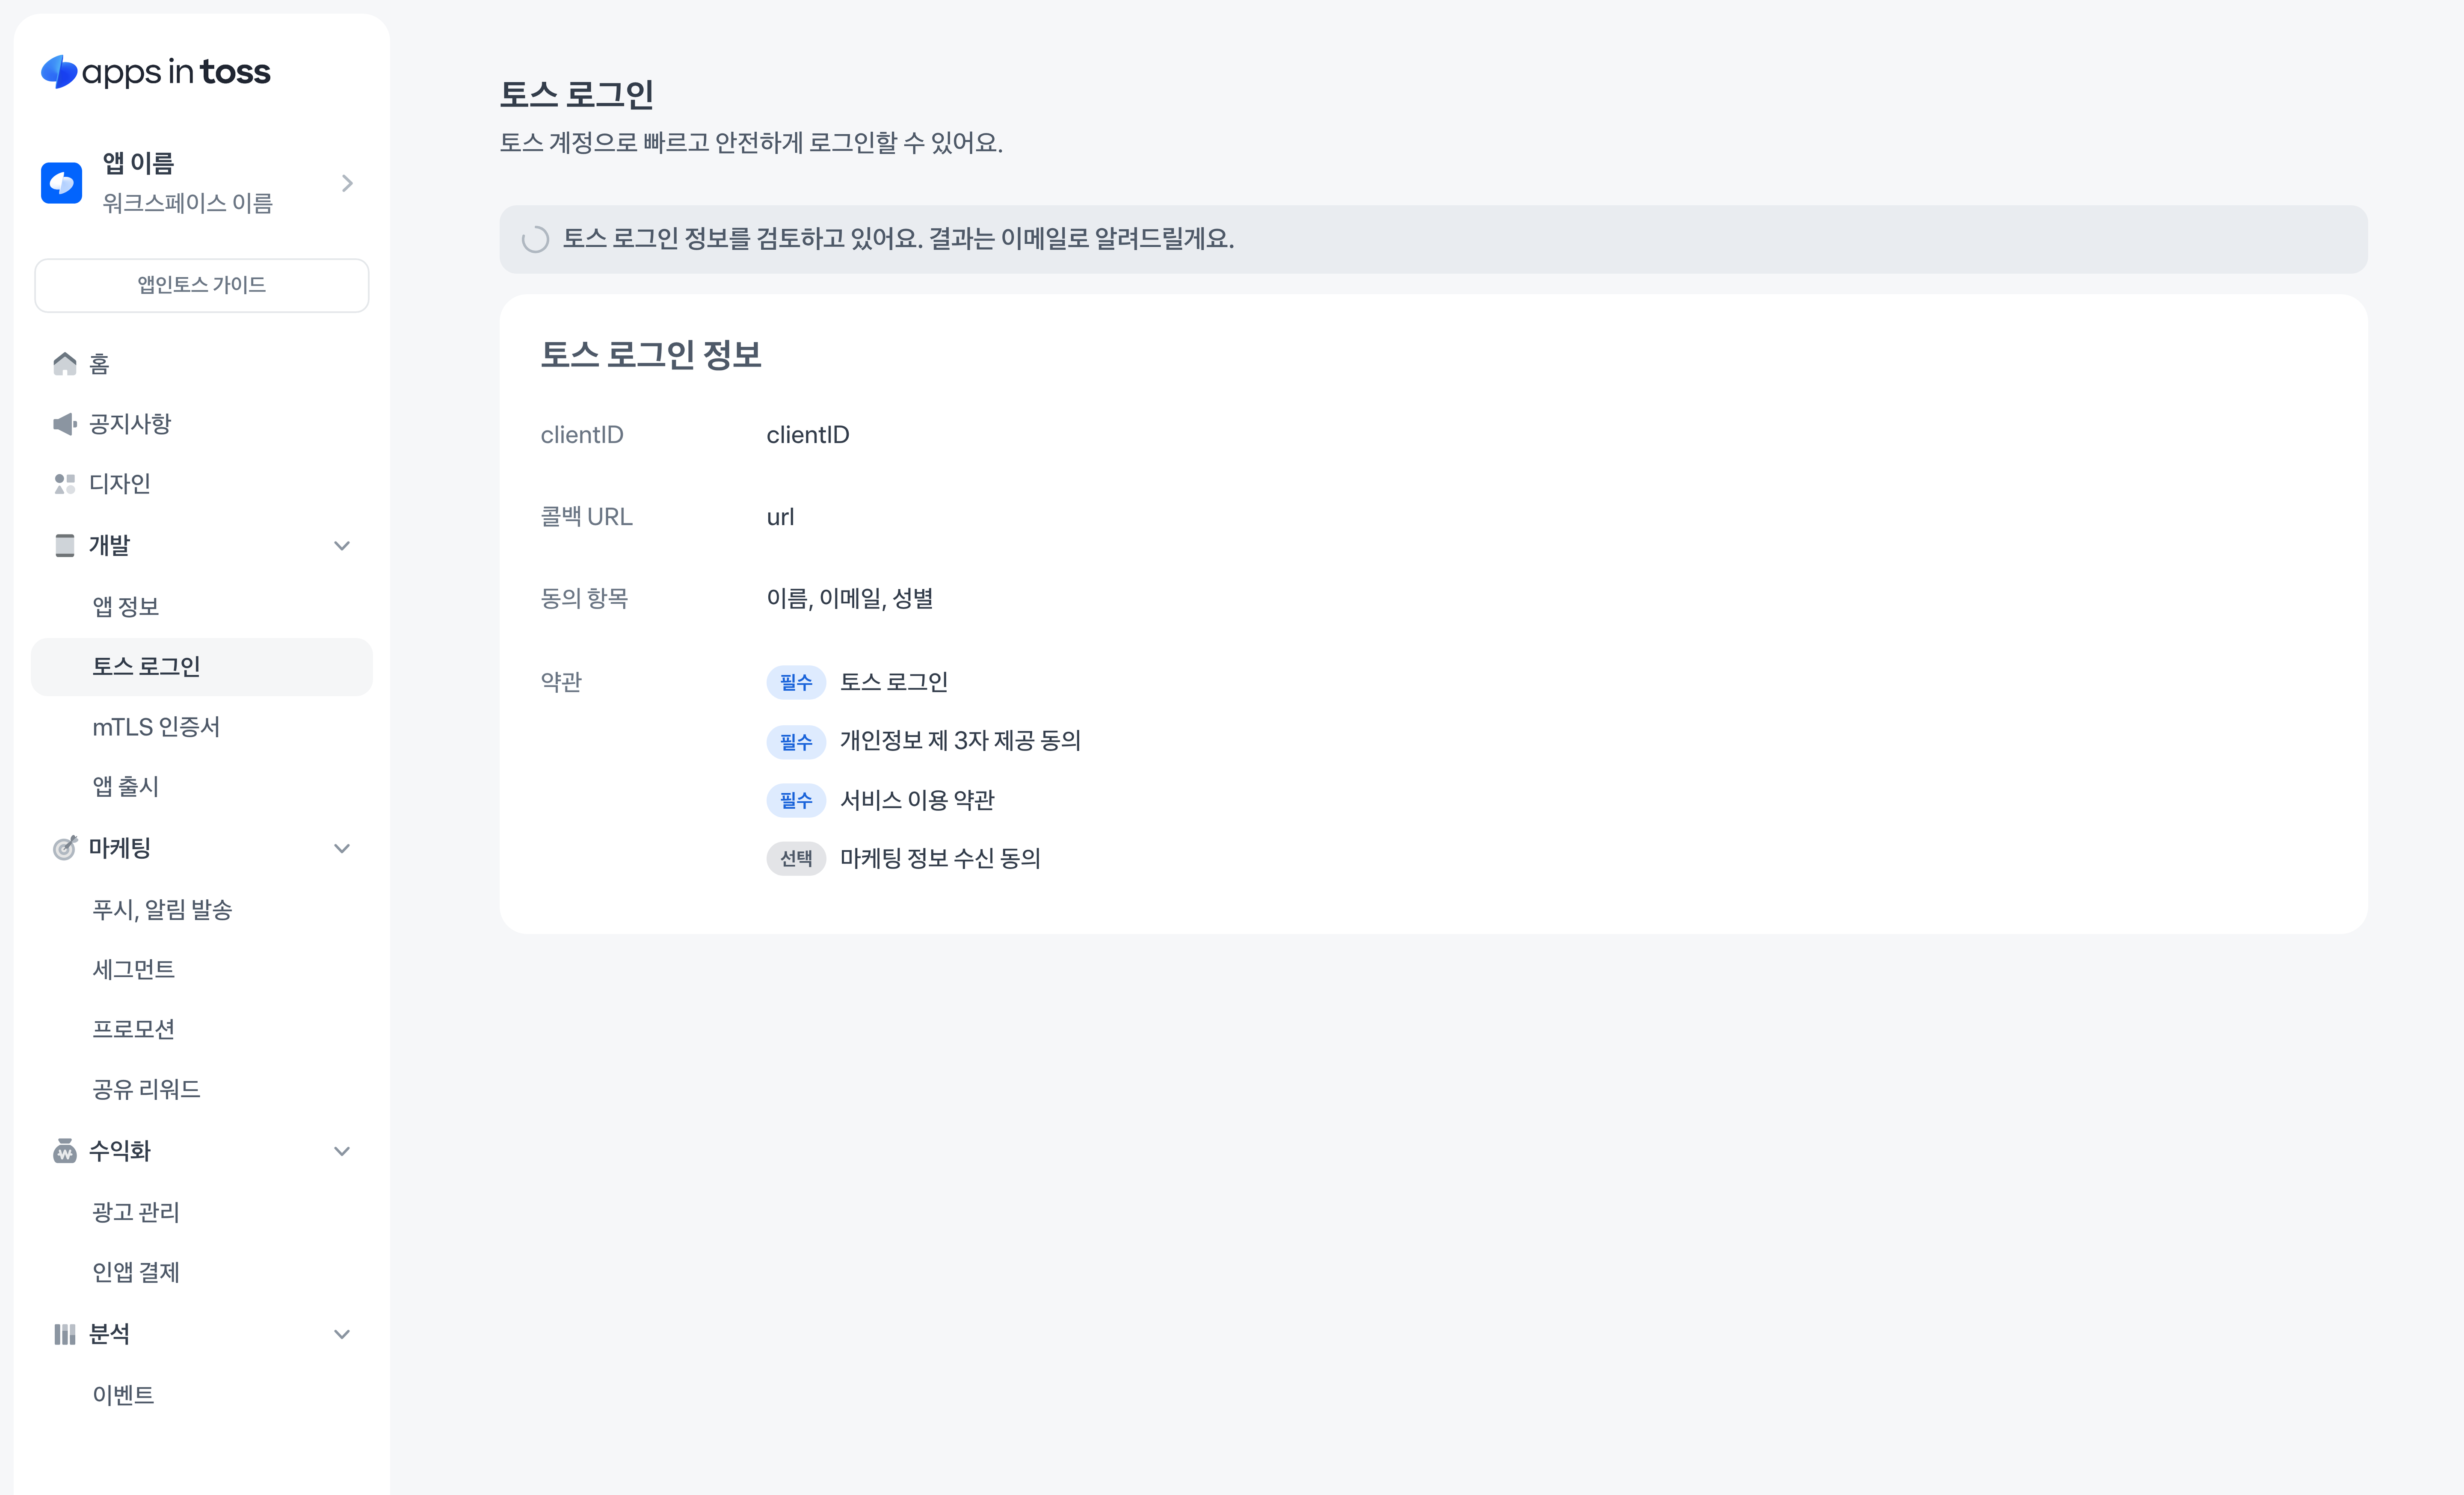Click the 마케팅 target icon
The width and height of the screenshot is (2464, 1495).
point(65,848)
